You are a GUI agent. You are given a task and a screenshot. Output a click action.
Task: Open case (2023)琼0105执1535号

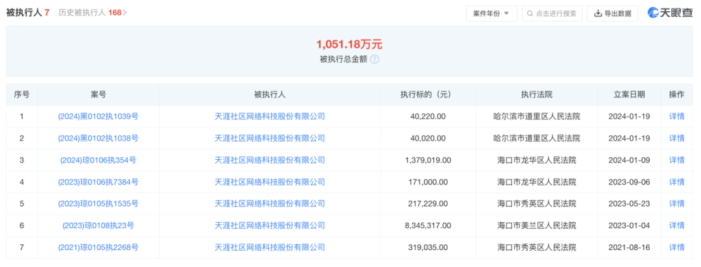tap(99, 203)
